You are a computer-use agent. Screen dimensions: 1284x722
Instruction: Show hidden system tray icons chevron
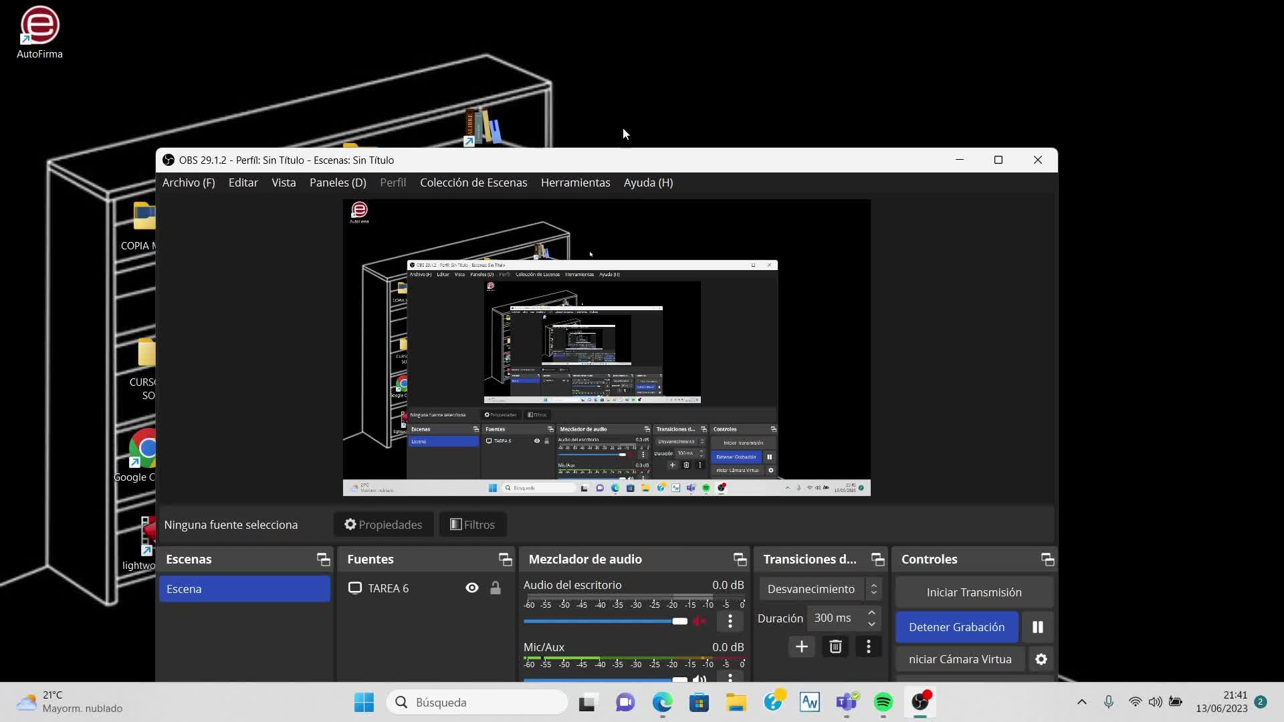click(1081, 702)
